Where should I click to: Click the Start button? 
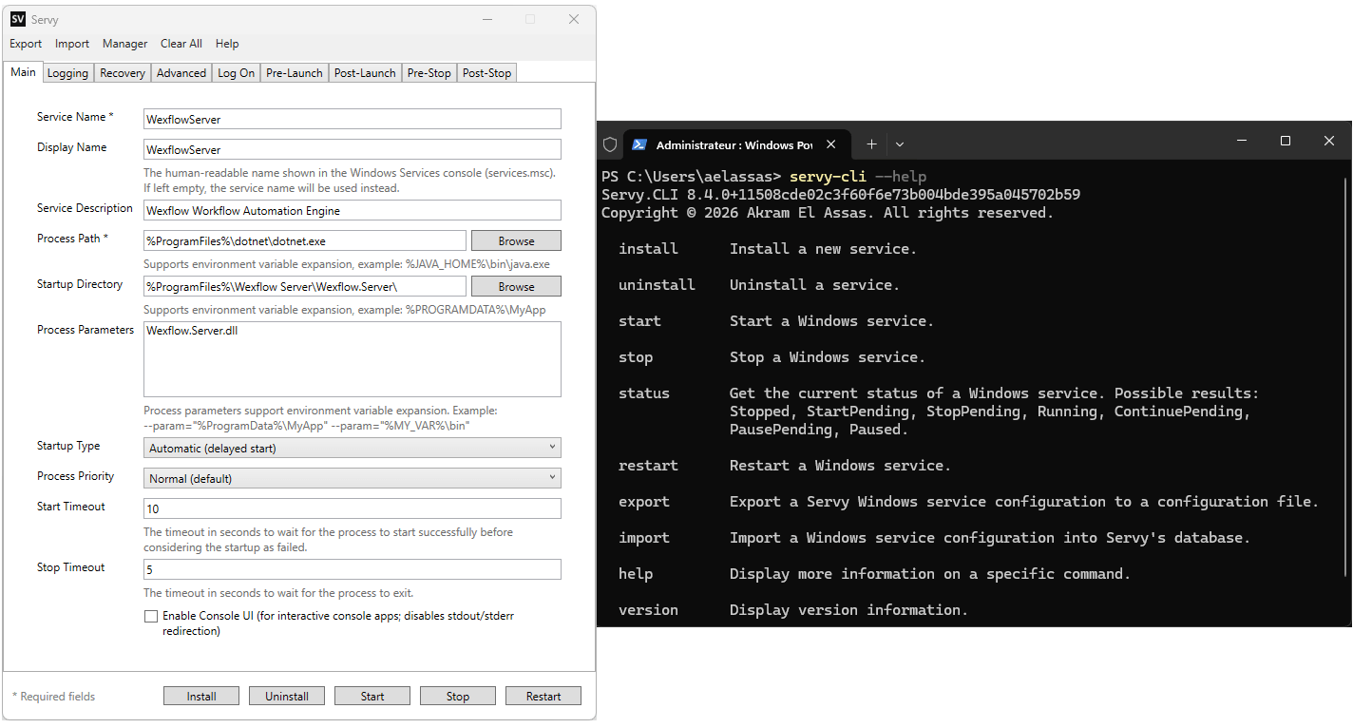372,697
